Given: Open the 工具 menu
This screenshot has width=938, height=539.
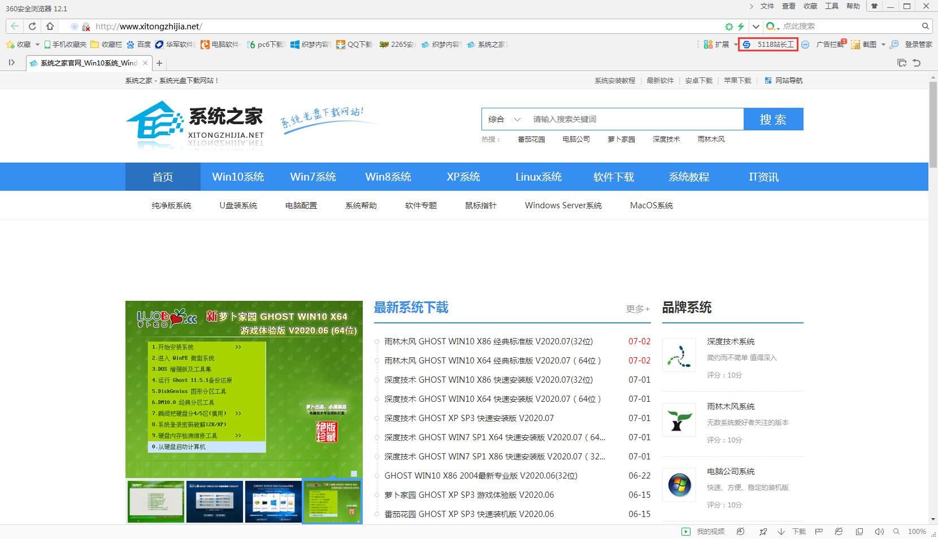Looking at the screenshot, I should tap(832, 6).
